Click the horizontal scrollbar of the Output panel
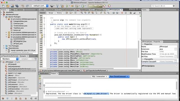180x101 pixels. tap(75, 98)
